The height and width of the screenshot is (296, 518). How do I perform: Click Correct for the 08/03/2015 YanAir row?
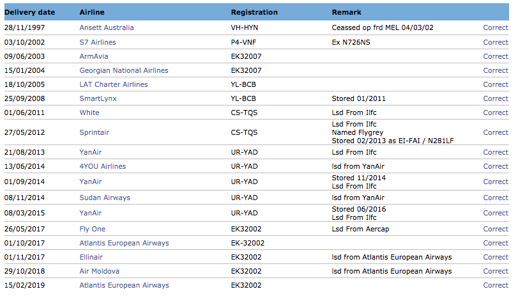tap(496, 214)
